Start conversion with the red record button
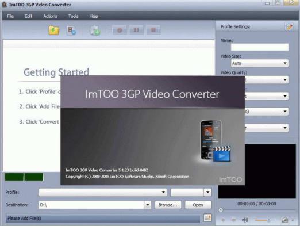Viewport: 300px width, 226px height. (x=120, y=30)
